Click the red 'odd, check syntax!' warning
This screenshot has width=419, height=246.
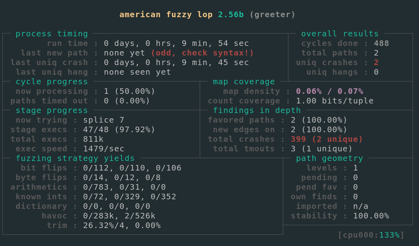[x=202, y=53]
